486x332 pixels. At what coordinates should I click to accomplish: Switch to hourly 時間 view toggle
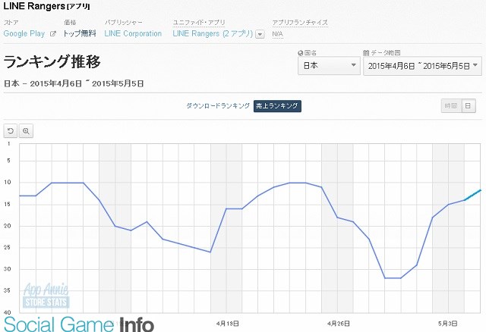[x=451, y=106]
